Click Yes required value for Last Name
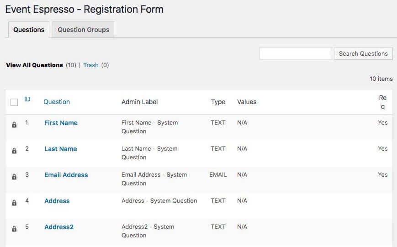 click(x=383, y=148)
